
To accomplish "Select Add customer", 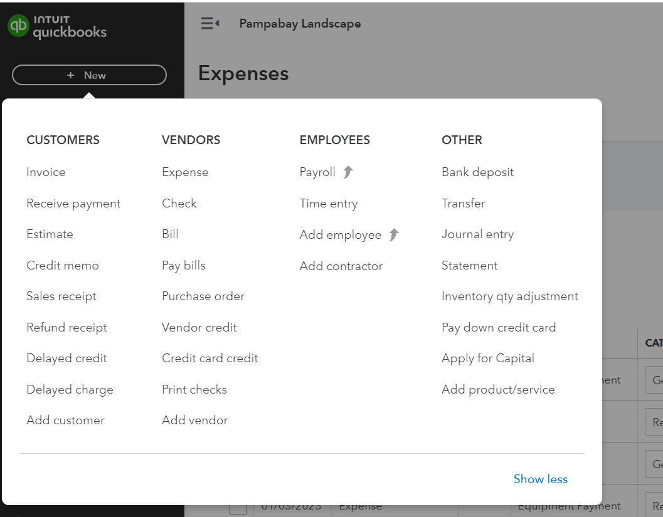I will pyautogui.click(x=65, y=420).
